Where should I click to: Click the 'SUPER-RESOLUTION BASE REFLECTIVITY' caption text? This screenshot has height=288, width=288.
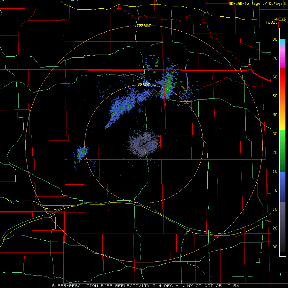coord(101,286)
